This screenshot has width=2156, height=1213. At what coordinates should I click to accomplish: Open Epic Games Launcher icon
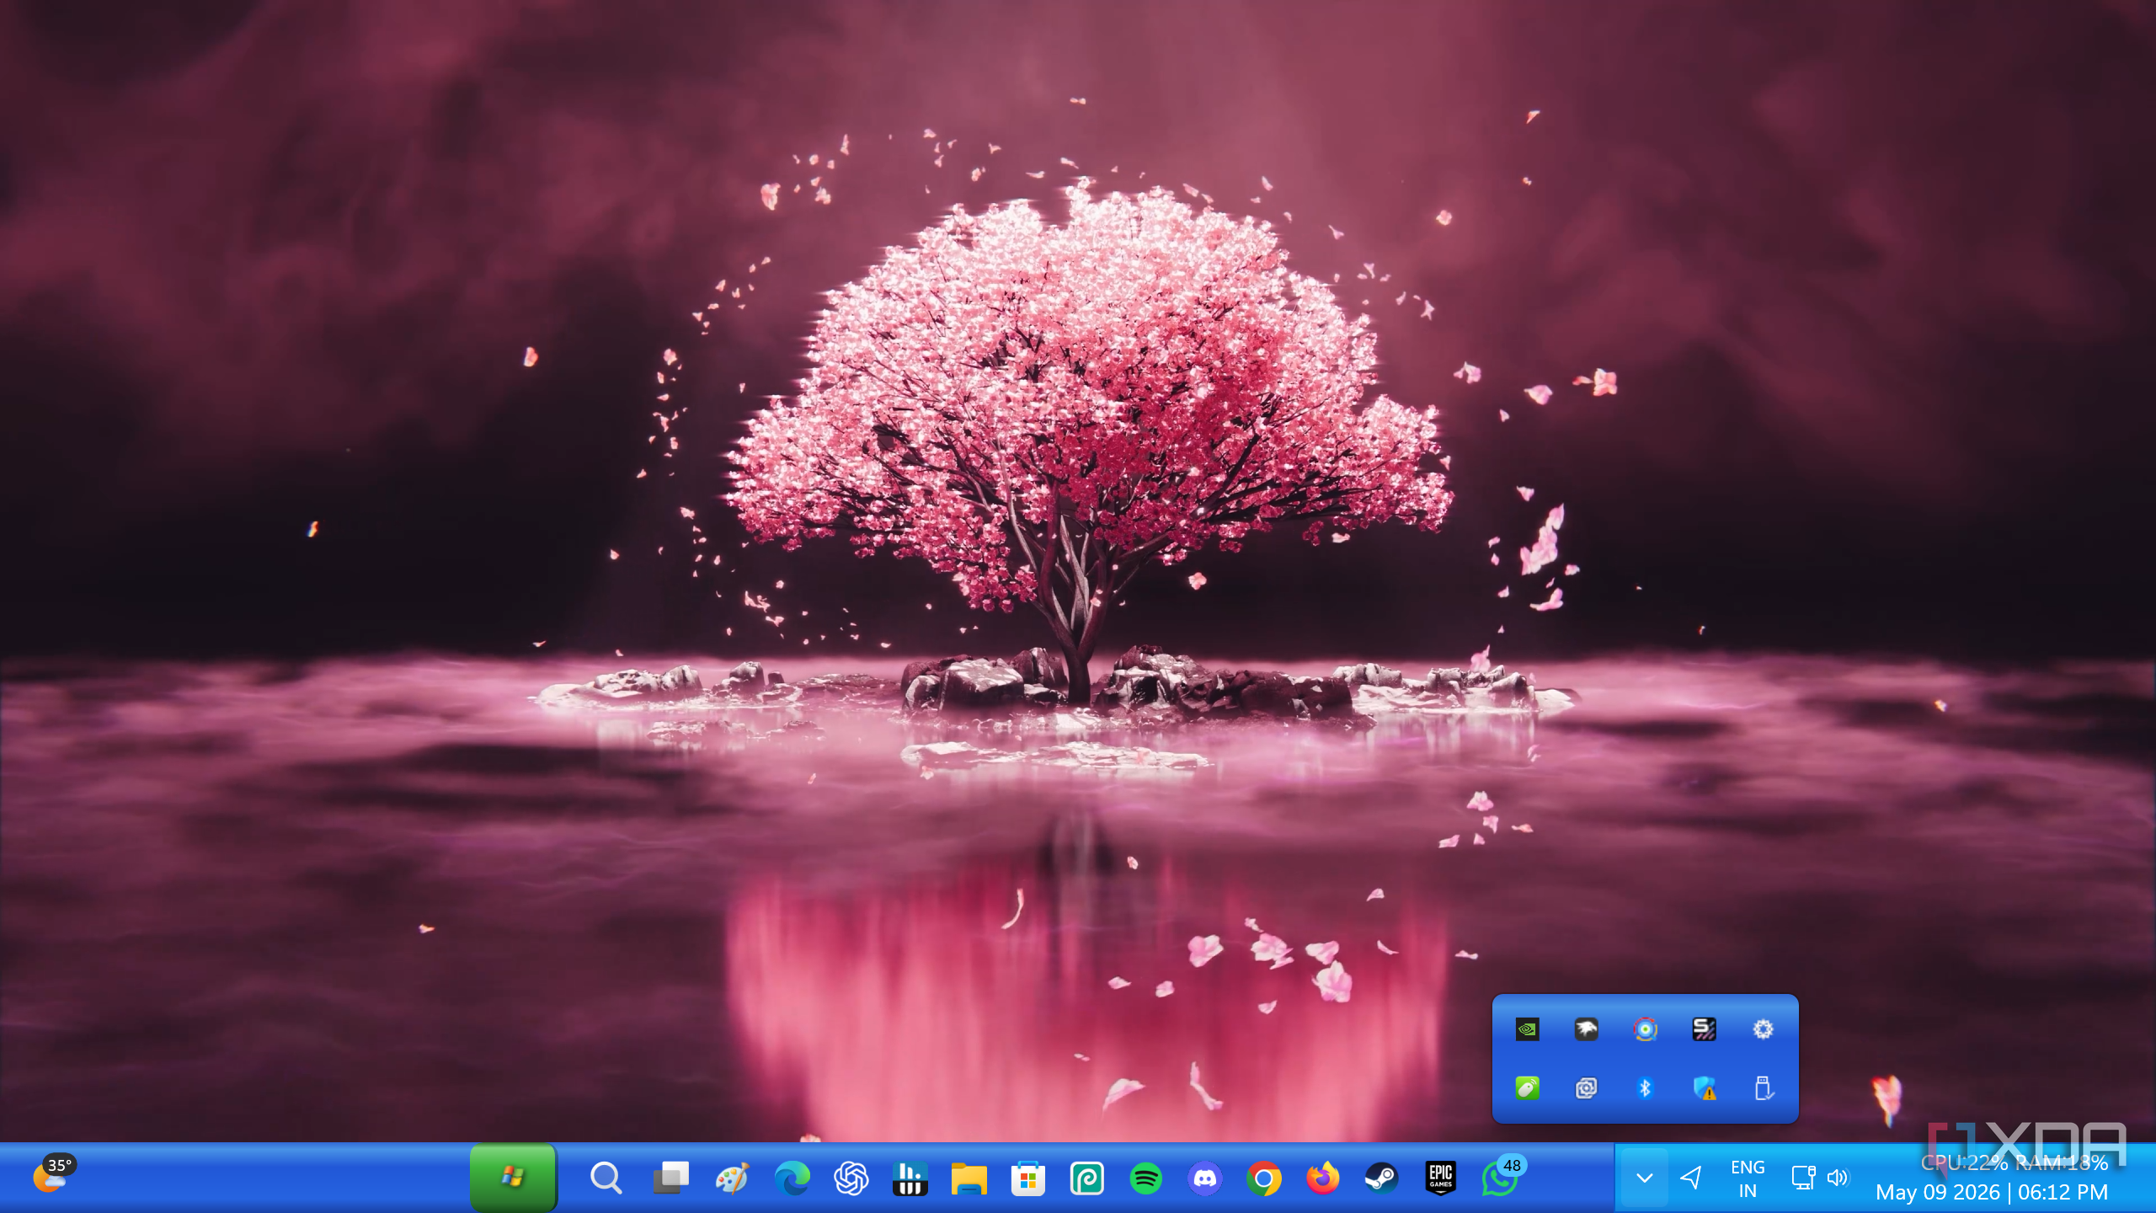coord(1441,1178)
